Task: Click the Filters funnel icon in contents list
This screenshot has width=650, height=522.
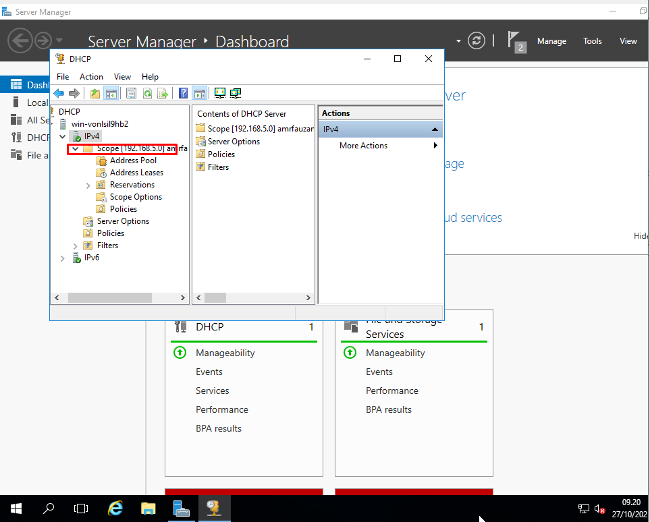Action: [x=200, y=167]
